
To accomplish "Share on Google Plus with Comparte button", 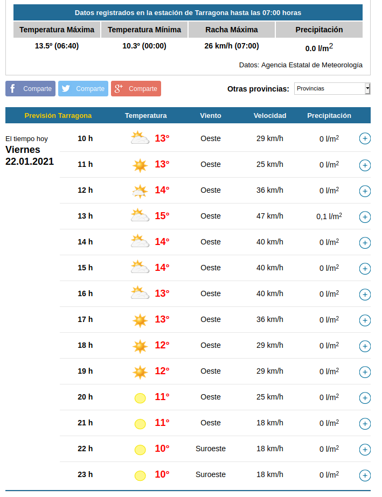I will click(x=136, y=89).
